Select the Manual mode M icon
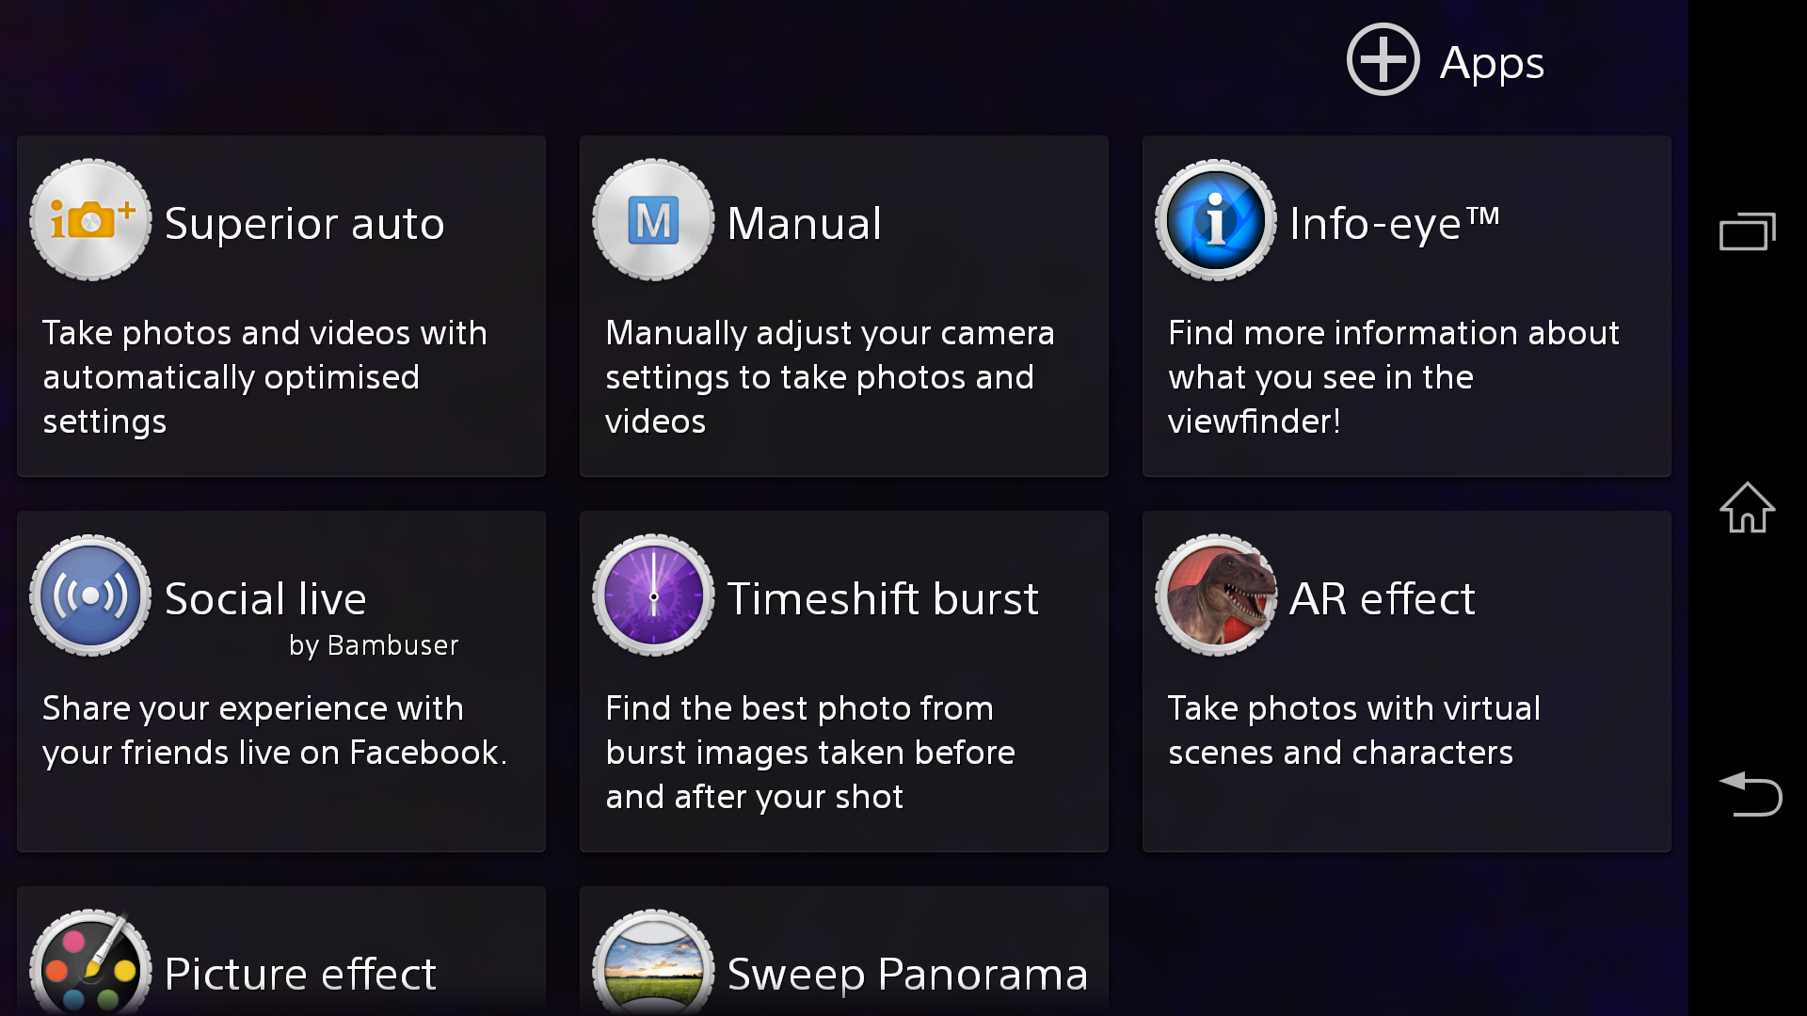 click(x=653, y=220)
